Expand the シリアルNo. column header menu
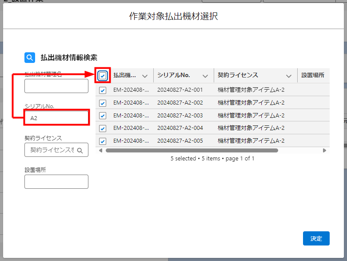This screenshot has height=261, width=347. pos(205,76)
